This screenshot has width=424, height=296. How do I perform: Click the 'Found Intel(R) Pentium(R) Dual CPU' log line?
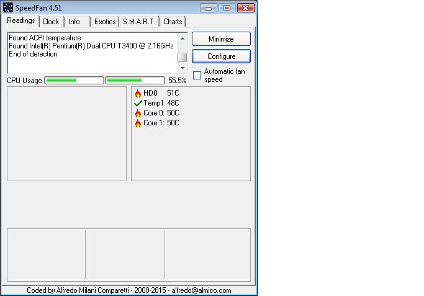(91, 46)
